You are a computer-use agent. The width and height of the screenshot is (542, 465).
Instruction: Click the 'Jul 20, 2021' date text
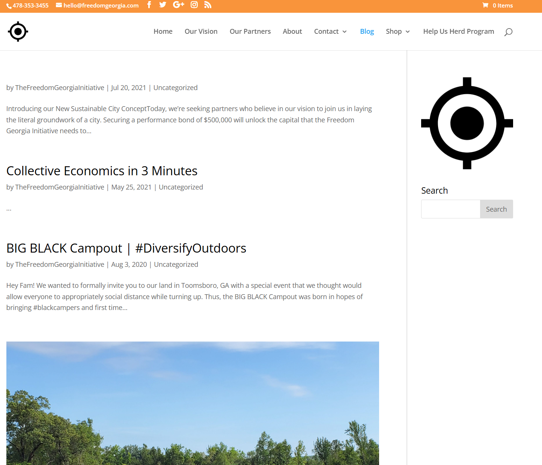click(128, 88)
